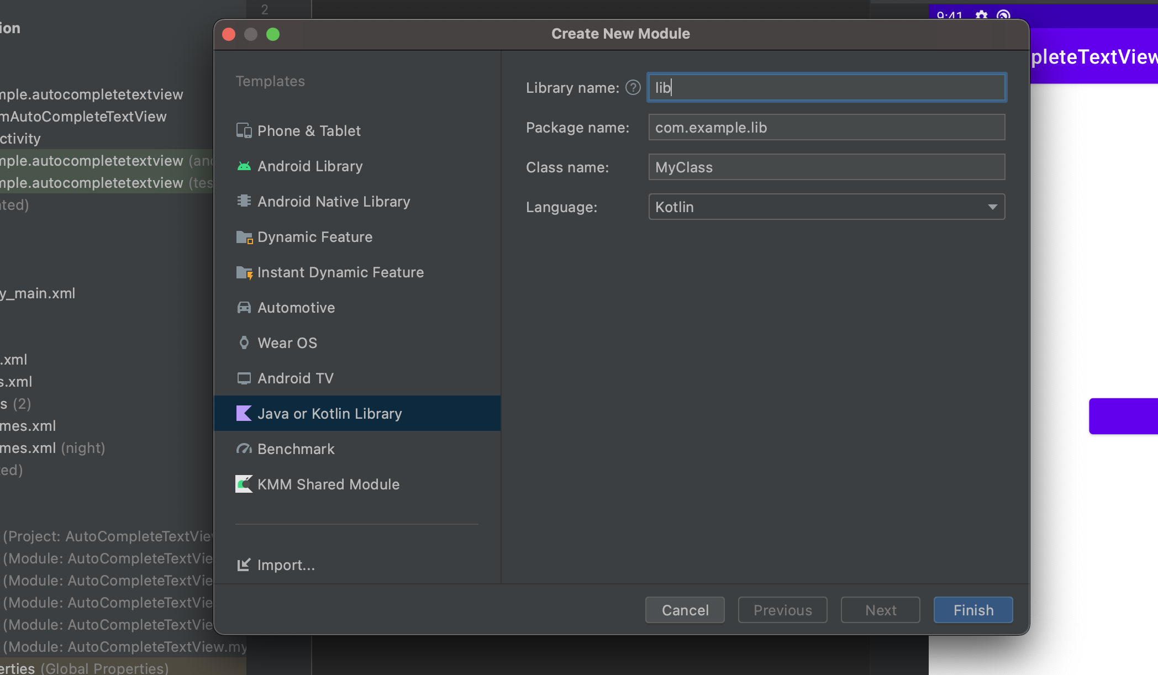Click the Instant Dynamic Feature icon
1158x675 pixels.
(244, 272)
